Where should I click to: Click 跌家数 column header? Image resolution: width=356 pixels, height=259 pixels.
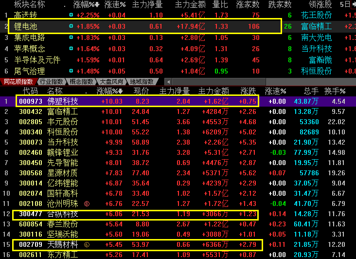click(280, 4)
